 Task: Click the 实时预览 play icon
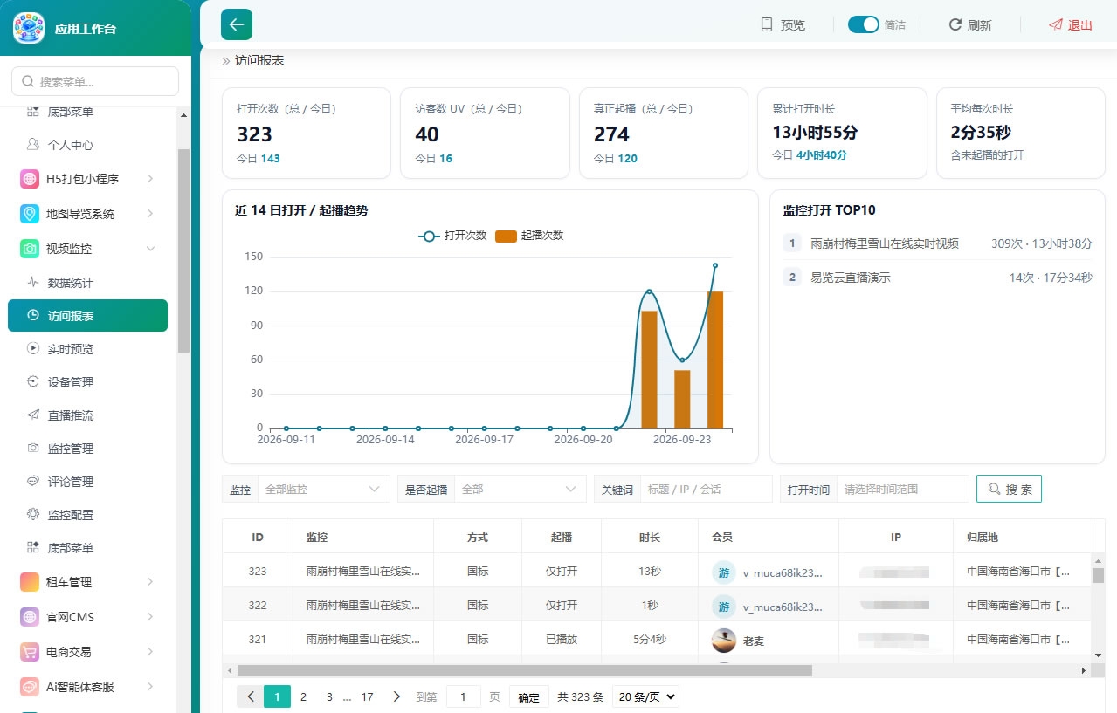[33, 349]
